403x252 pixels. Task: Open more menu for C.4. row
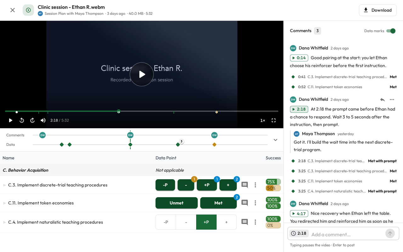[255, 222]
